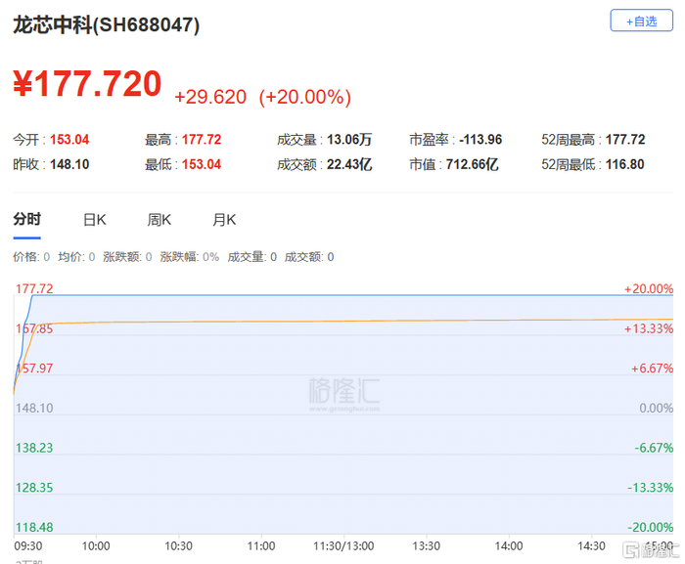Image resolution: width=685 pixels, height=564 pixels.
Task: Click 今开 value 153.04
Action: pyautogui.click(x=69, y=140)
